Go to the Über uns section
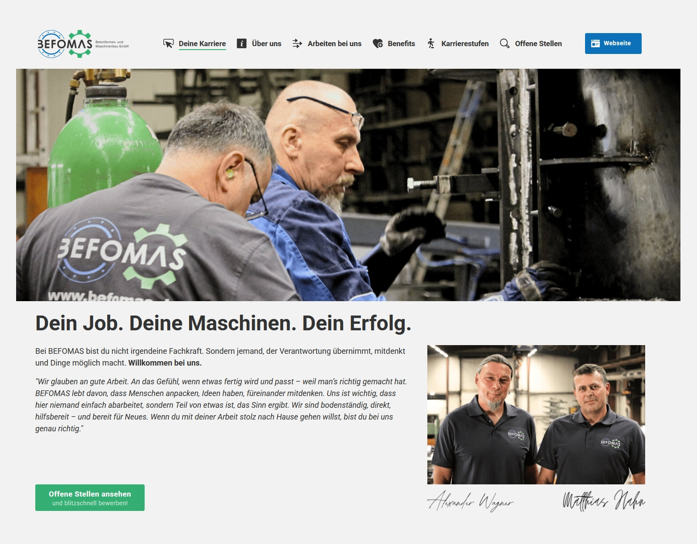 click(267, 44)
